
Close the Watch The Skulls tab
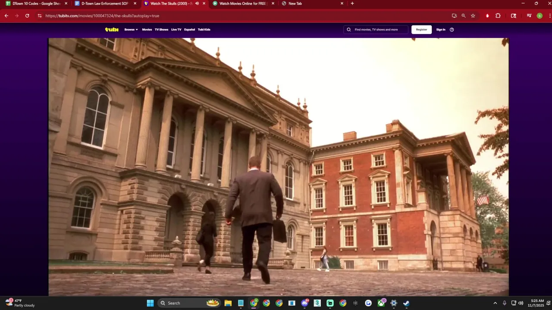(204, 3)
